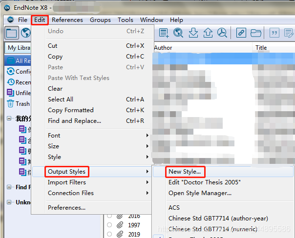Screen dimensions: 295x238
Task: Close the Edit menu
Action: click(40, 20)
